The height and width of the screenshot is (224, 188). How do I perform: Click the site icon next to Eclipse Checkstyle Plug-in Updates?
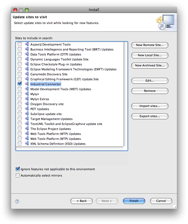[x=27, y=64]
